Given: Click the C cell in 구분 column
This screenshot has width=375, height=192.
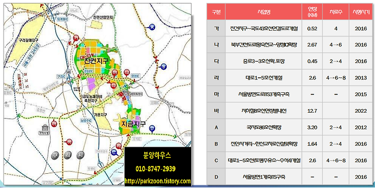Looking at the screenshot, I should point(216,160).
